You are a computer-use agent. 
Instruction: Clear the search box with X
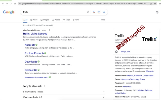(88, 12)
